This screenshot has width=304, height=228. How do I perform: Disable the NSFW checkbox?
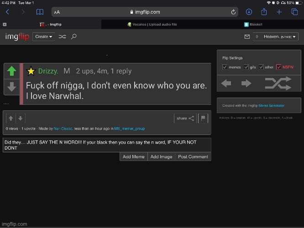coord(278,67)
